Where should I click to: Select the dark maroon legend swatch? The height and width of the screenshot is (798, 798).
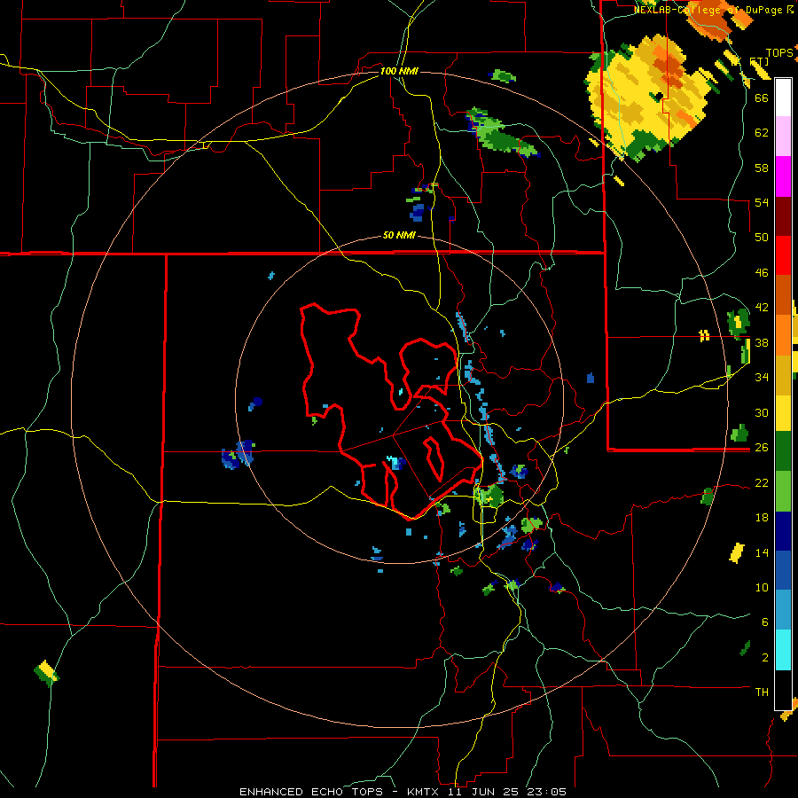click(783, 216)
